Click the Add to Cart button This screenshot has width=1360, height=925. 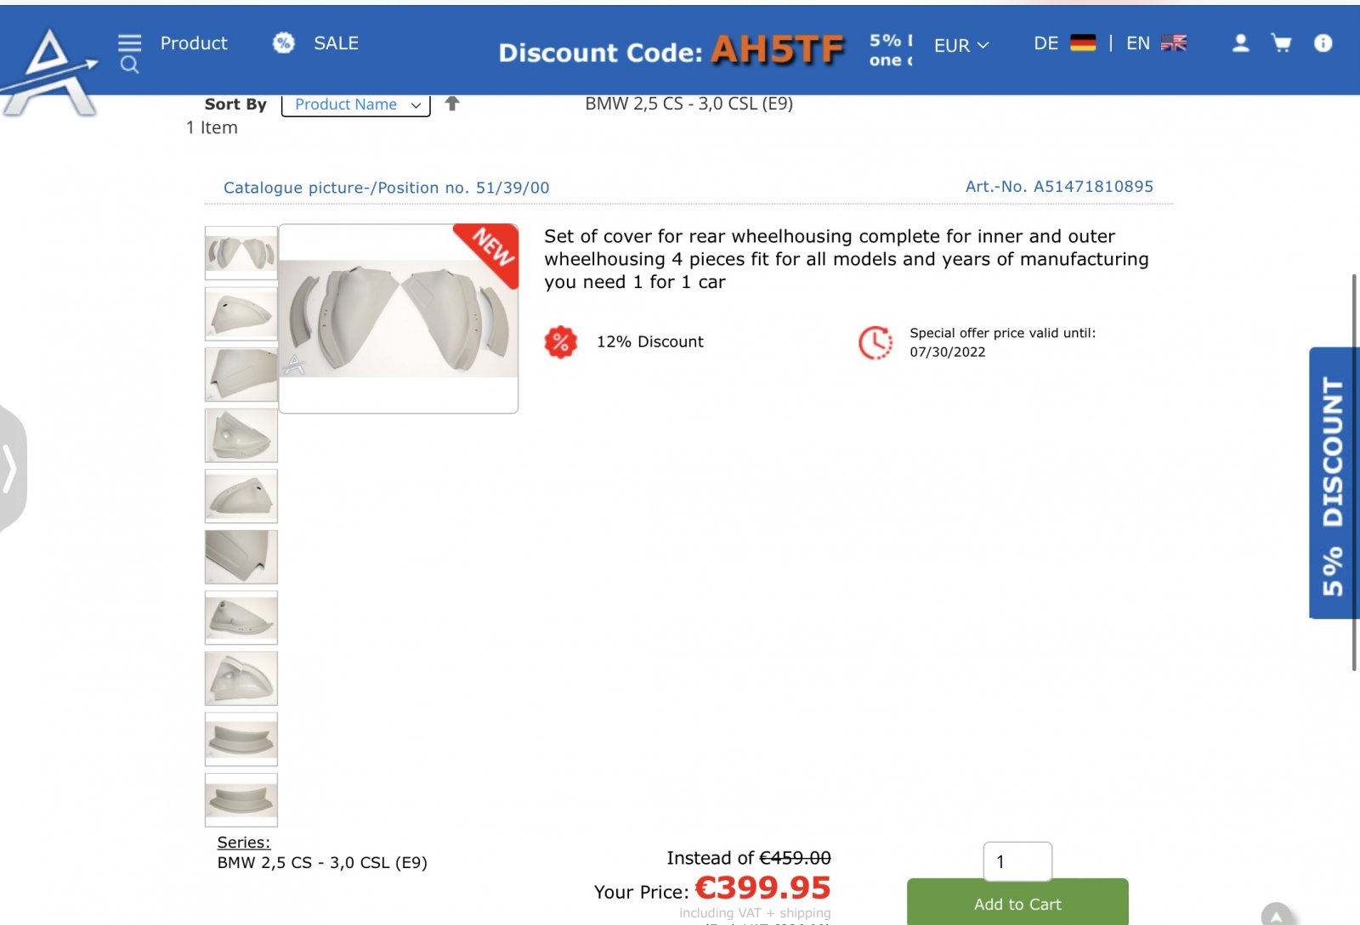click(1017, 902)
